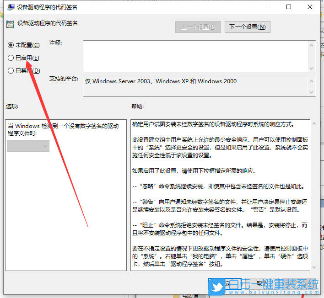Click the supported platform text 仅 Windows Server 2003
Screen dimensions: 324x298
(x=161, y=81)
